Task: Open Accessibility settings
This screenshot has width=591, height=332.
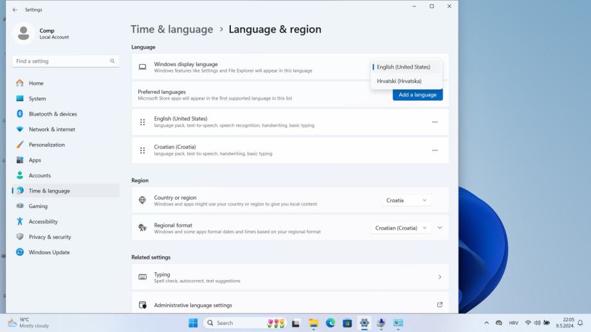Action: (66, 222)
